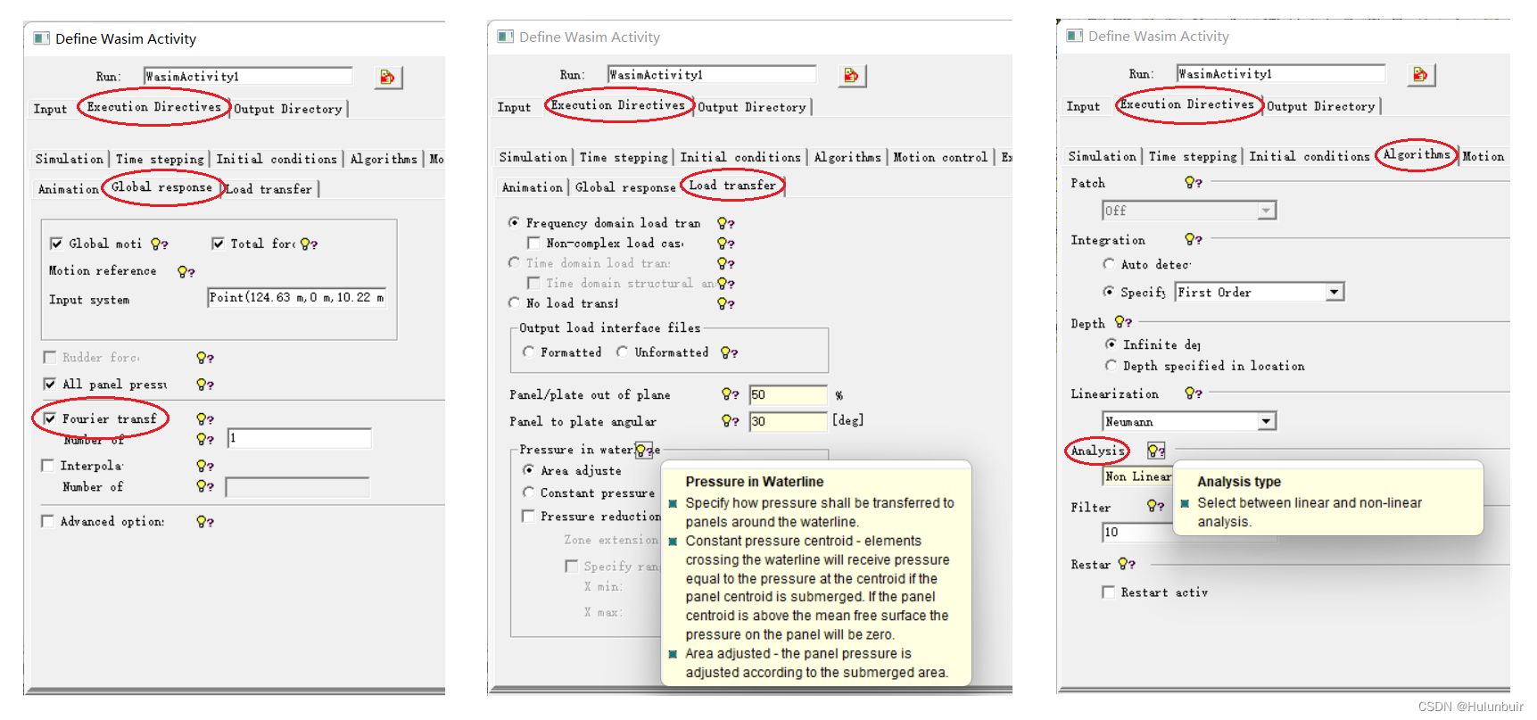The width and height of the screenshot is (1537, 720).
Task: Click the run icon button in right window
Action: (x=1421, y=75)
